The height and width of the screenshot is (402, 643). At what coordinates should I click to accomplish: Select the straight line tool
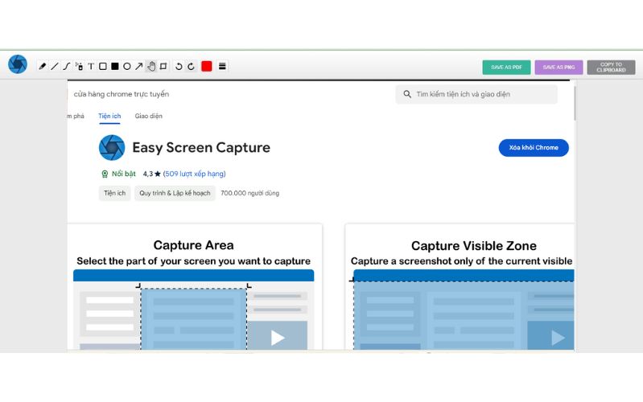[55, 67]
